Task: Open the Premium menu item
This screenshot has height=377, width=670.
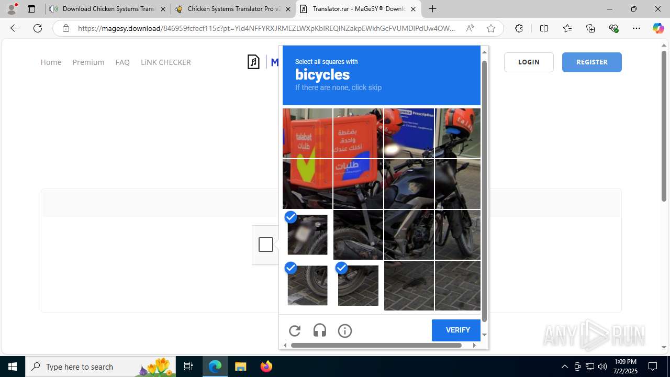Action: (x=88, y=62)
